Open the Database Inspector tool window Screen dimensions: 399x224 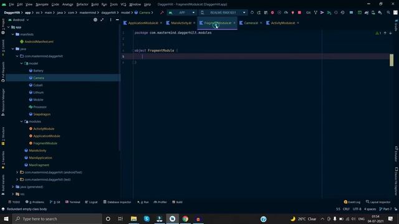tap(117, 202)
